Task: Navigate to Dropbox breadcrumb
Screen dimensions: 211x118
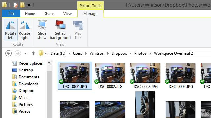Action: point(119,53)
